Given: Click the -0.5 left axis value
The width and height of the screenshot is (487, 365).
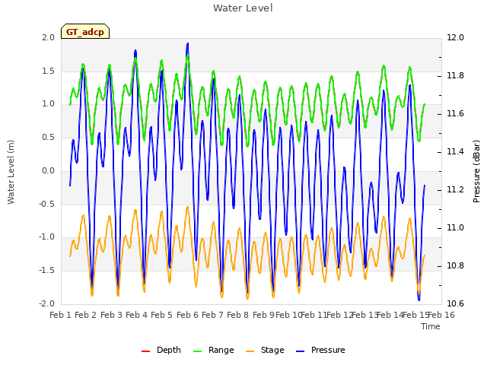Looking at the screenshot, I should 46,204.
